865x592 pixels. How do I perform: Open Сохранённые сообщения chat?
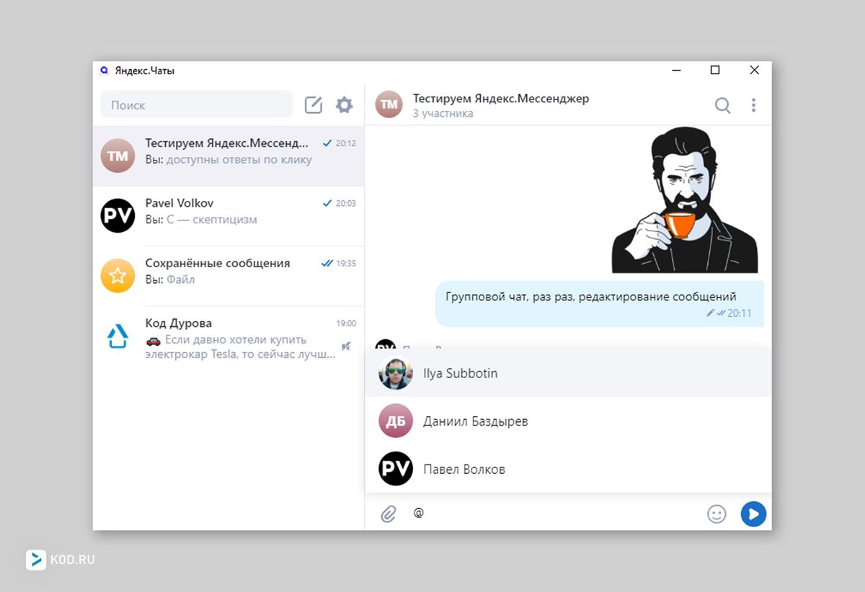pos(229,276)
